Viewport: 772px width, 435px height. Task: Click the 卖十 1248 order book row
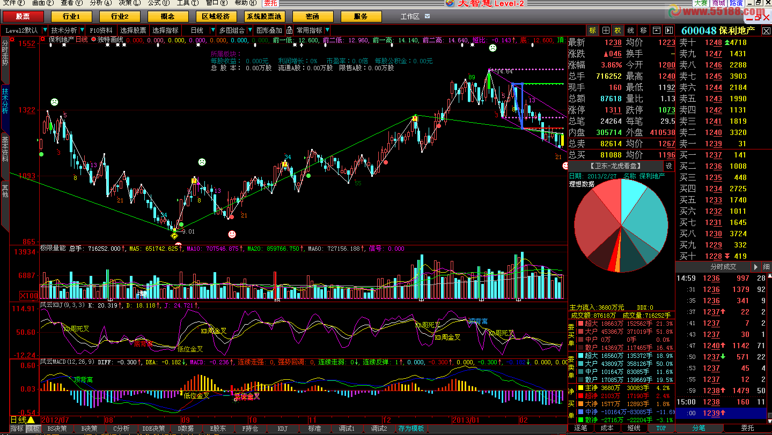point(724,42)
